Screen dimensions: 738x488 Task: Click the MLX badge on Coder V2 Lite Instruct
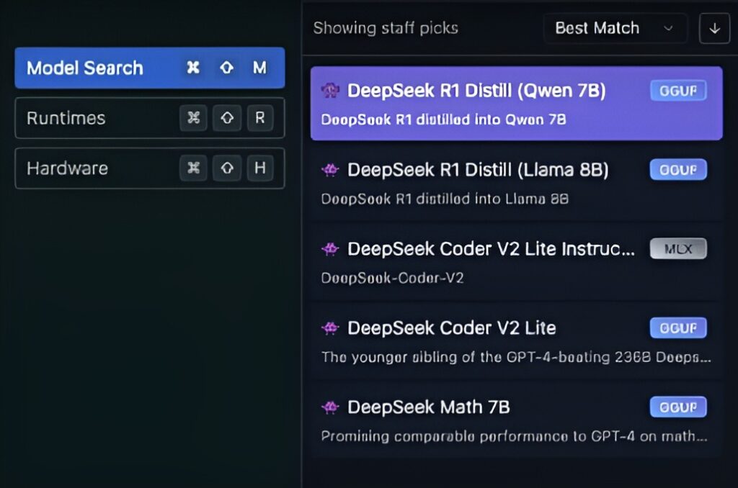pyautogui.click(x=677, y=249)
